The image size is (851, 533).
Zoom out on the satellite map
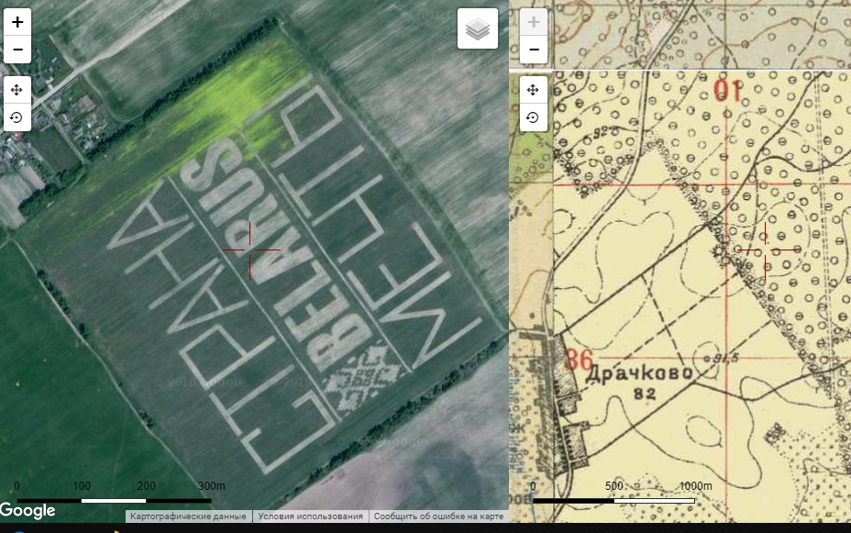[x=17, y=50]
